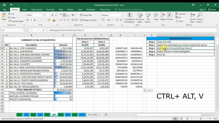The height and width of the screenshot is (123, 219).
Task: Click the Insert Function fx icon
Action: coord(43,30)
